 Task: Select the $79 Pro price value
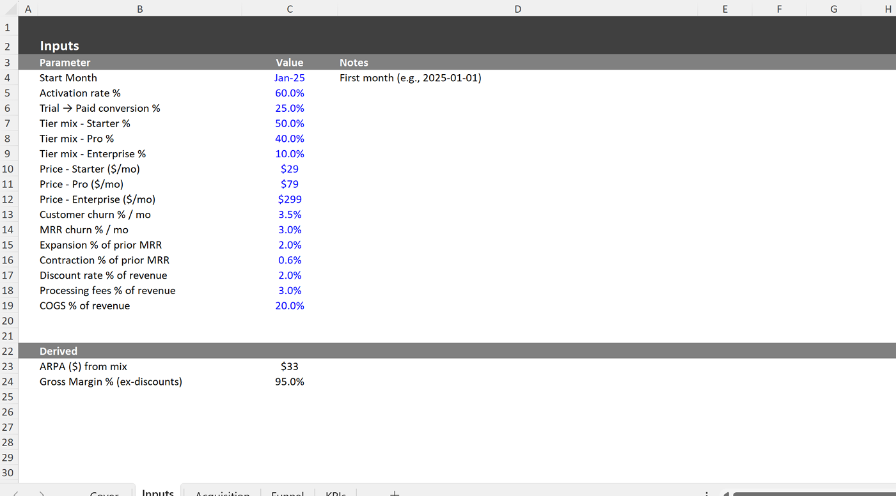click(290, 184)
